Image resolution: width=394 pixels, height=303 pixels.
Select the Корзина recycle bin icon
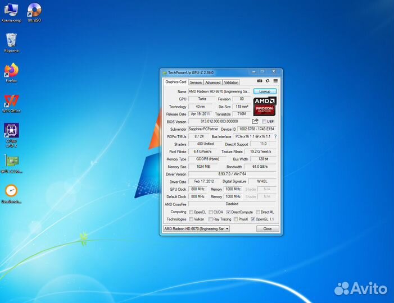(x=11, y=43)
